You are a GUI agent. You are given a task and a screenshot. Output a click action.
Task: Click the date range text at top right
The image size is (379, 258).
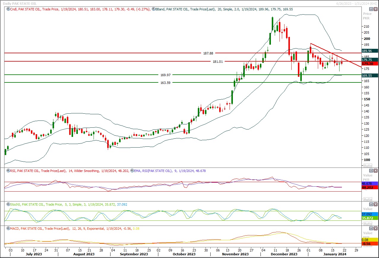coord(357,3)
